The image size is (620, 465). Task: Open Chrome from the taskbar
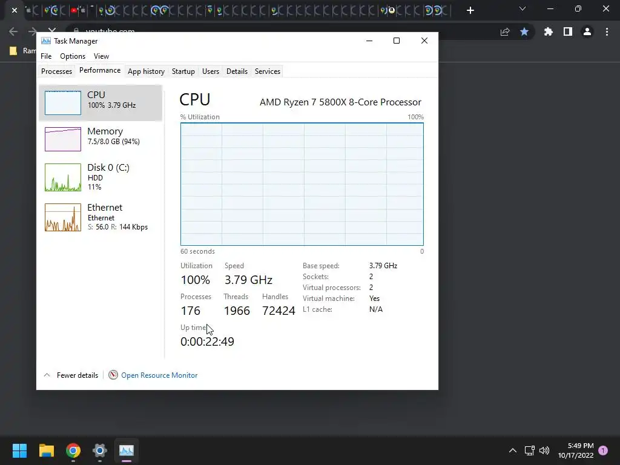click(x=73, y=450)
